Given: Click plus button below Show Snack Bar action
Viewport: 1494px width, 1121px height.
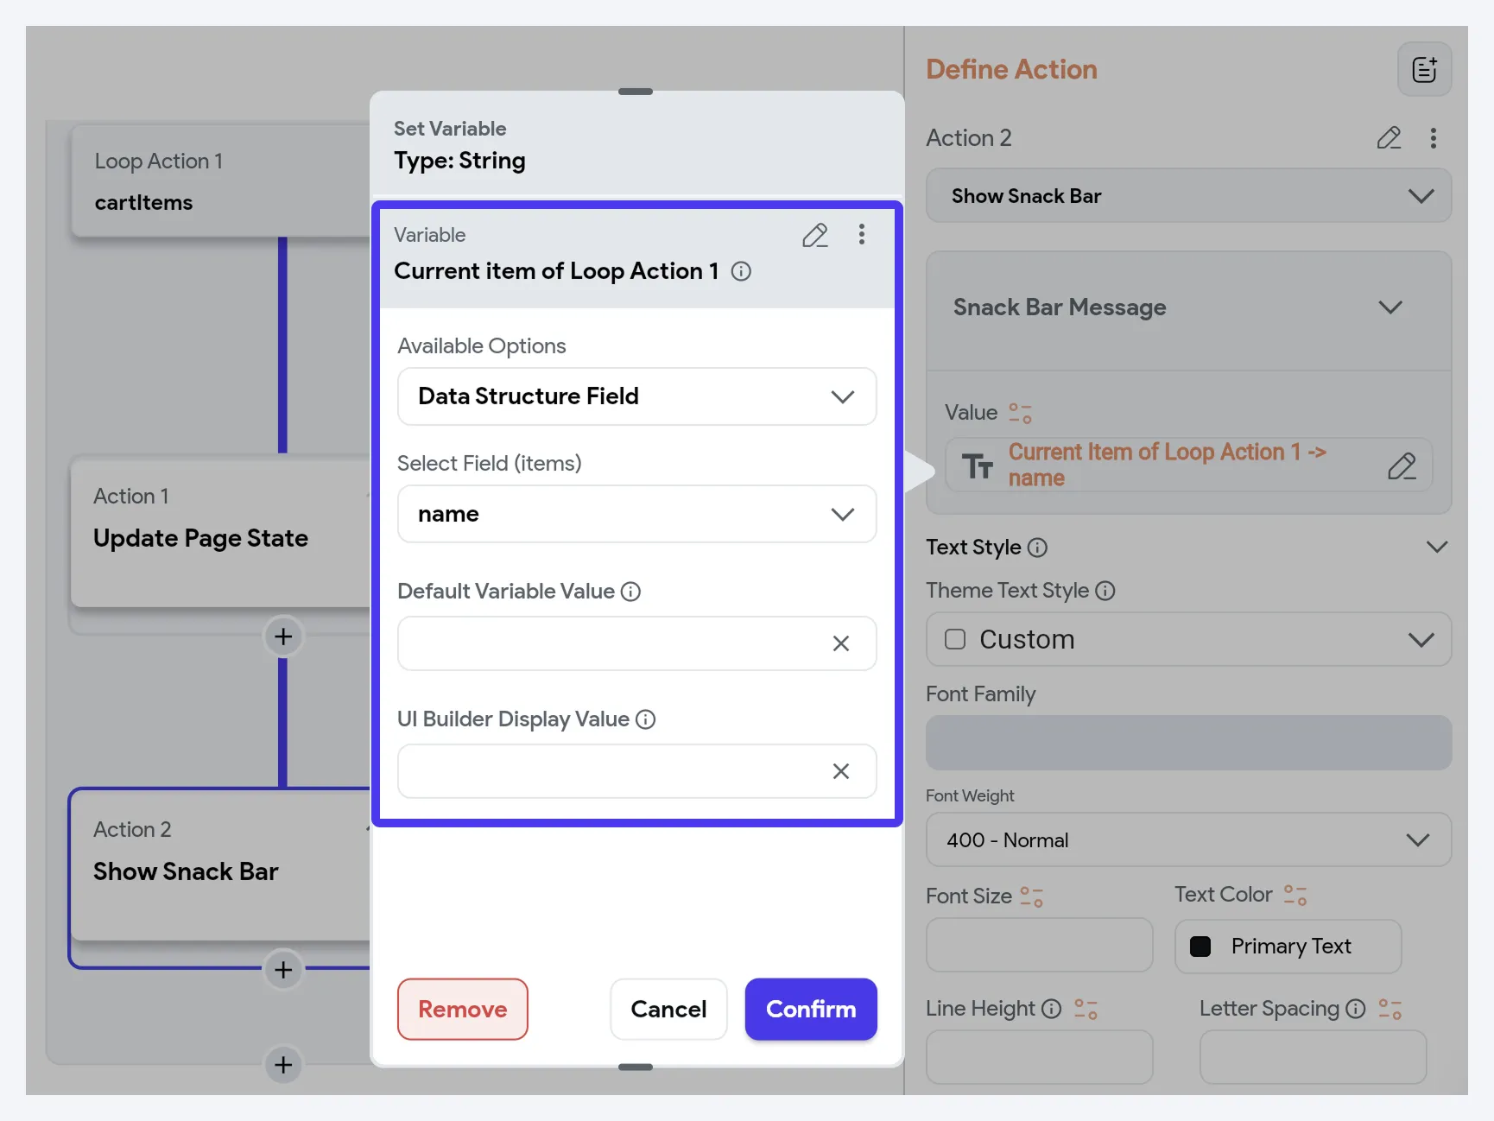Looking at the screenshot, I should (x=283, y=971).
